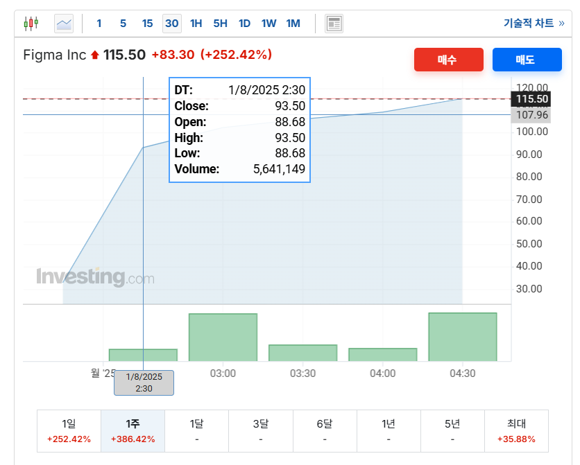Image resolution: width=580 pixels, height=465 pixels.
Task: Click the 115.50 current price label
Action: tap(531, 99)
